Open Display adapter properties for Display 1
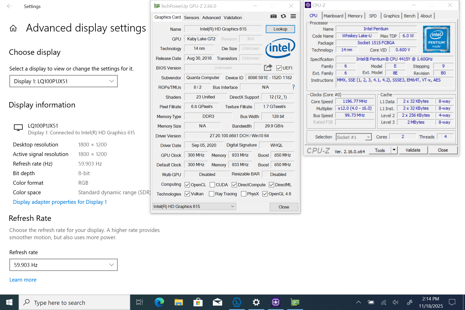 pos(60,202)
